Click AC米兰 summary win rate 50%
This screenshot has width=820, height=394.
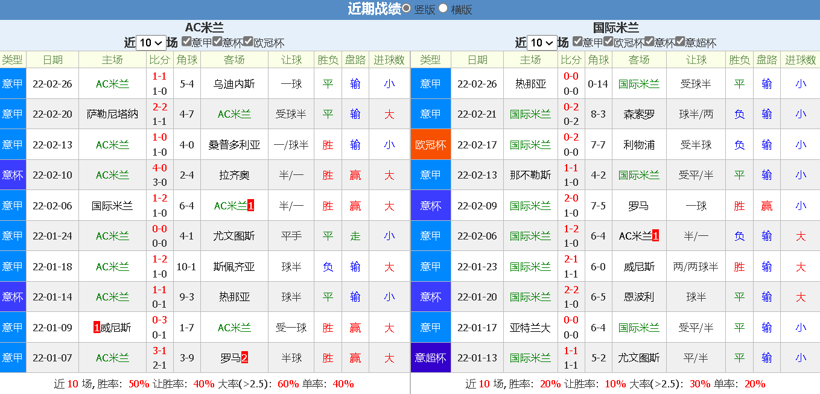point(139,384)
